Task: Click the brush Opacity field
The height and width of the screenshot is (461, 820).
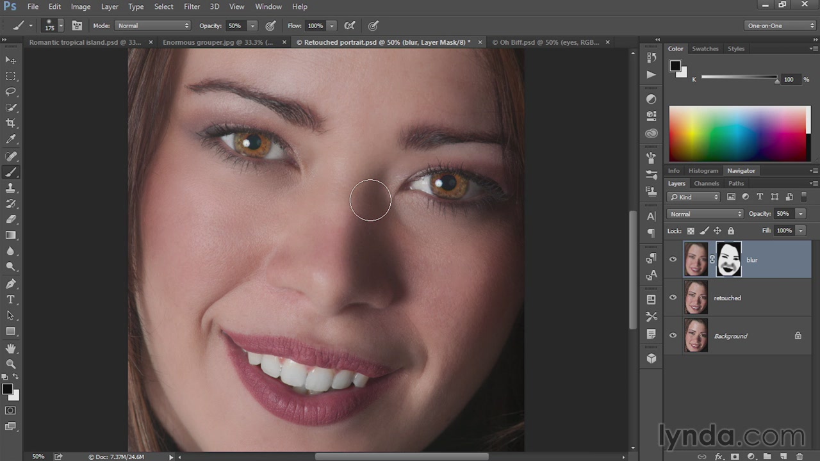Action: tap(235, 26)
